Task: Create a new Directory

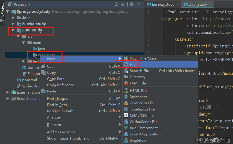Action: [x=161, y=77]
